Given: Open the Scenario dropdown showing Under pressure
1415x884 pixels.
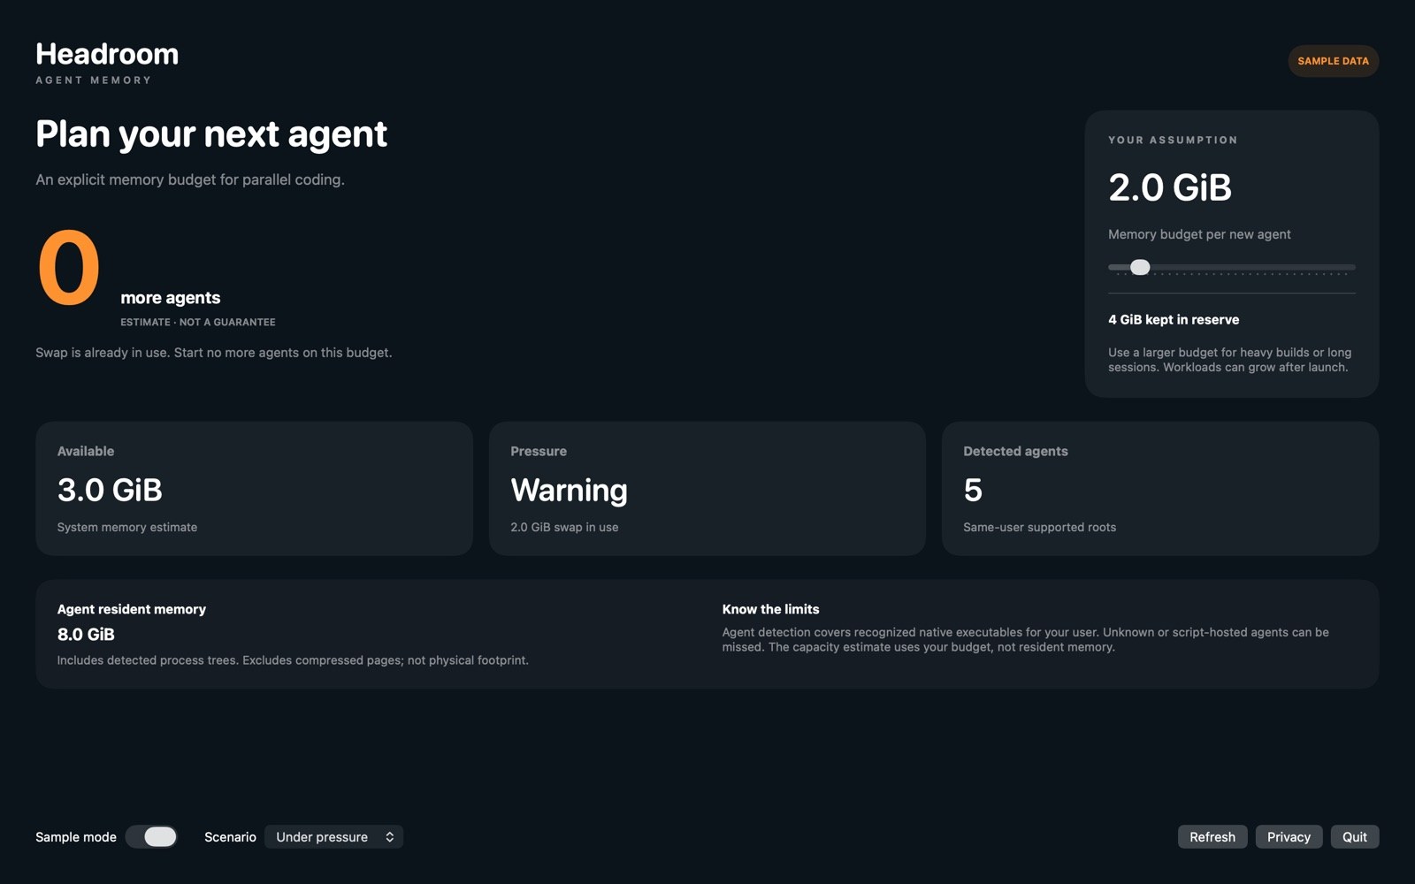Looking at the screenshot, I should (334, 837).
